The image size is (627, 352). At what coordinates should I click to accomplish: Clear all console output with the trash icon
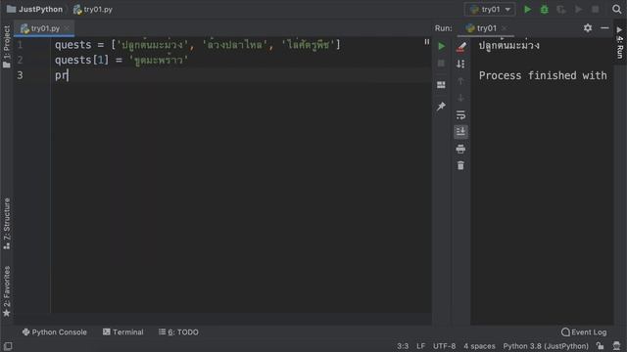click(460, 165)
